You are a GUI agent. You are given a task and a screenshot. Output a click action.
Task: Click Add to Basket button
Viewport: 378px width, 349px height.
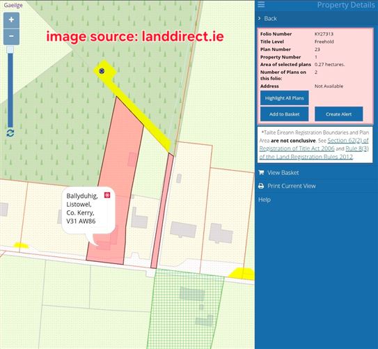click(285, 114)
